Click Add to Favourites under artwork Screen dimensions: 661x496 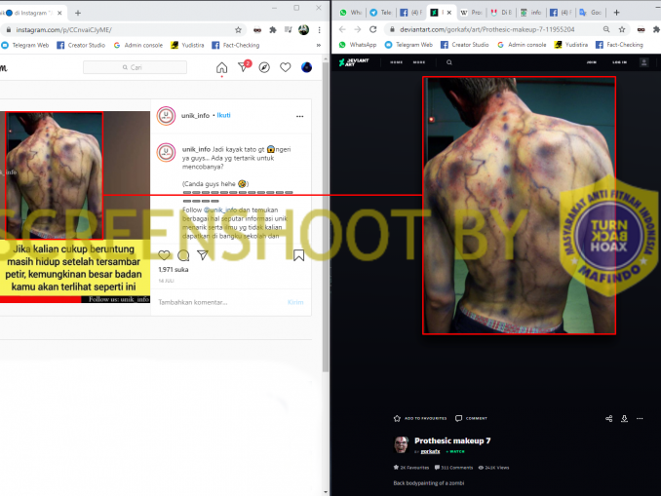(420, 418)
